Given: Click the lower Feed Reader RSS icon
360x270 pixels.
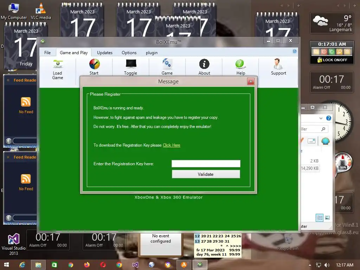Looking at the screenshot, I should (26, 179).
